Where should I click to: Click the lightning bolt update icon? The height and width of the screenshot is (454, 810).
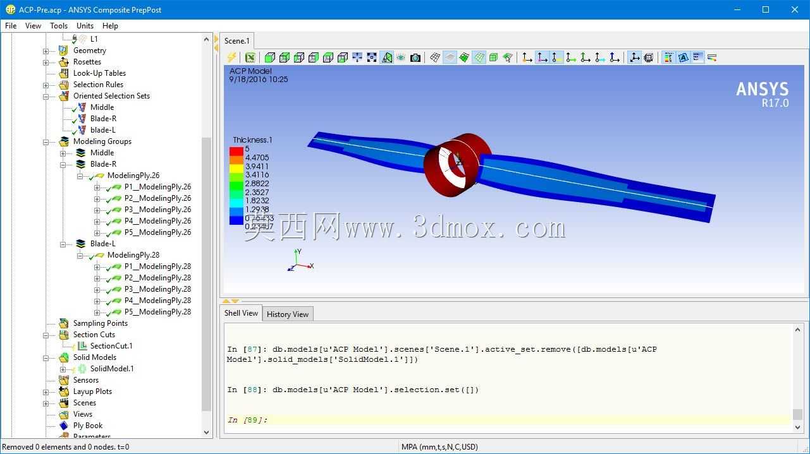pyautogui.click(x=232, y=57)
